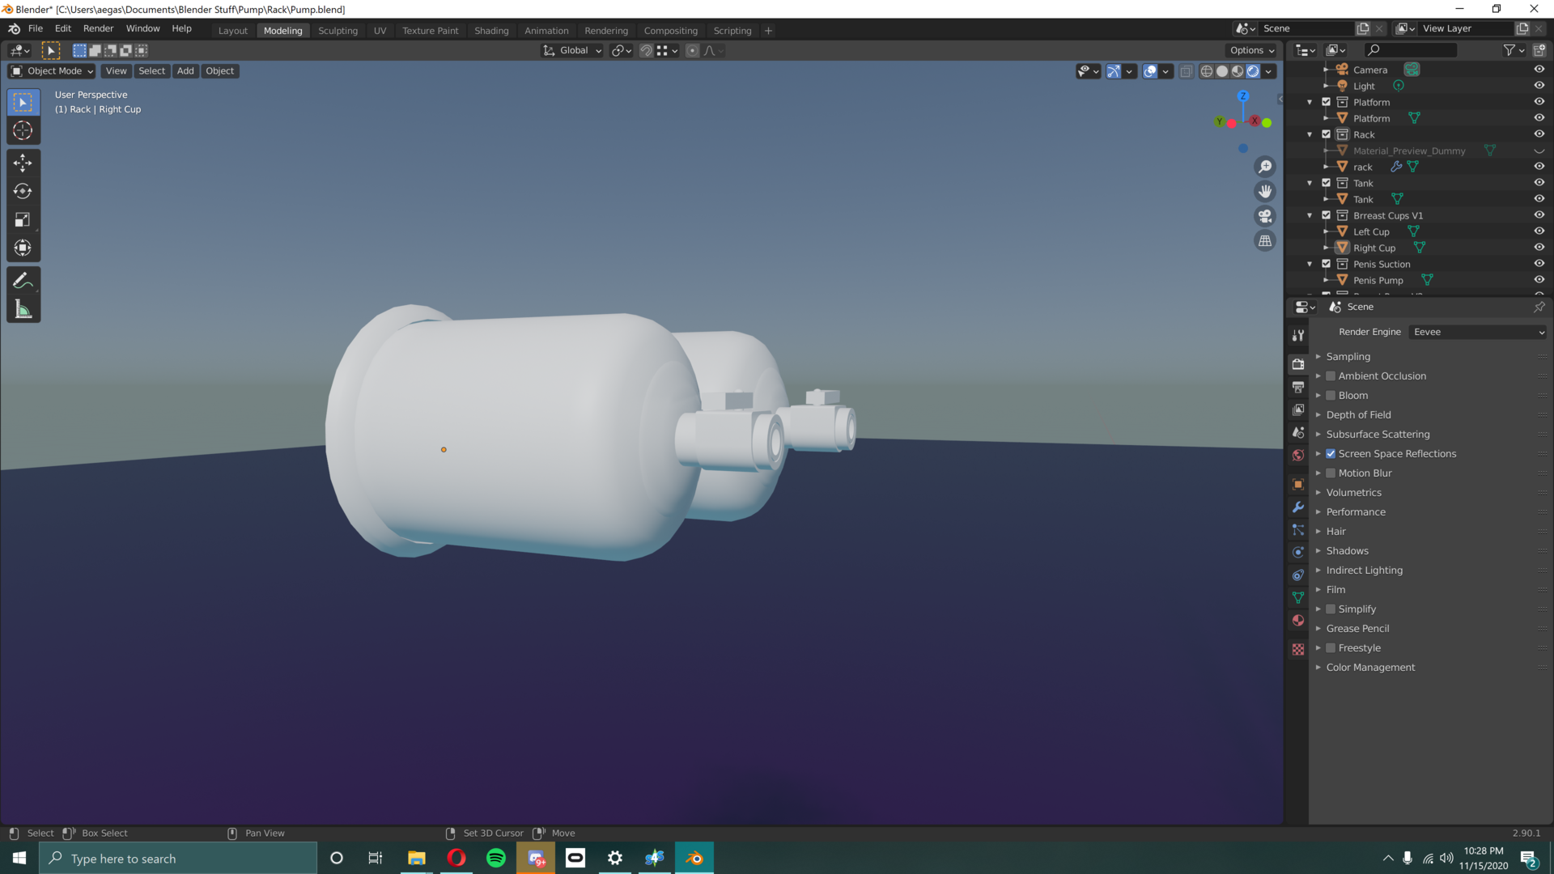Screen dimensions: 1554x874
Task: Open the viewport Options dropdown
Action: click(1252, 50)
